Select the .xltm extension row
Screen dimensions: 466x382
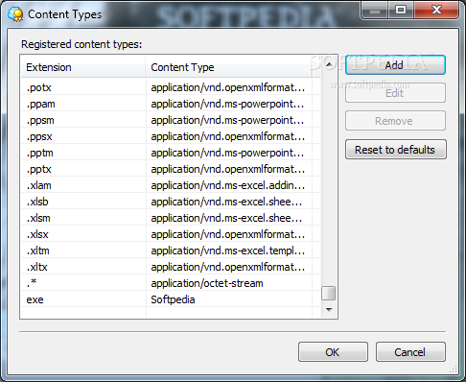point(171,251)
